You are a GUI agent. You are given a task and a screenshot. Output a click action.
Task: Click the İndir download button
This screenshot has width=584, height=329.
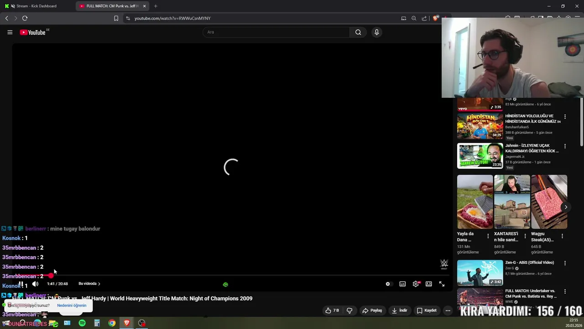pos(399,310)
